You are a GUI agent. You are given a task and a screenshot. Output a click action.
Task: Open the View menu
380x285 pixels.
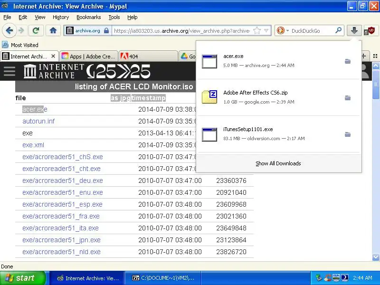pyautogui.click(x=40, y=17)
